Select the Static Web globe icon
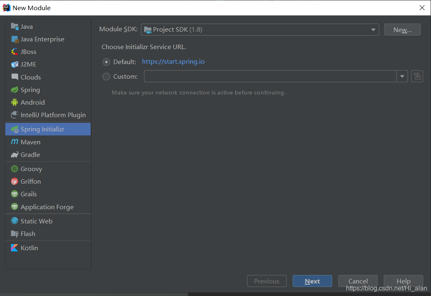The image size is (431, 296). coord(15,221)
